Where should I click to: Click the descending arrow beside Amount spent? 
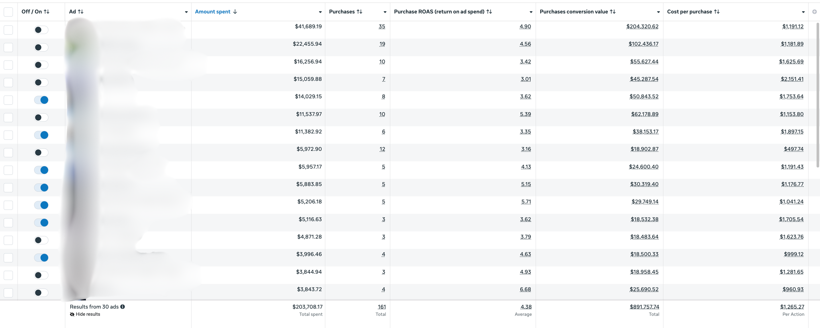235,12
